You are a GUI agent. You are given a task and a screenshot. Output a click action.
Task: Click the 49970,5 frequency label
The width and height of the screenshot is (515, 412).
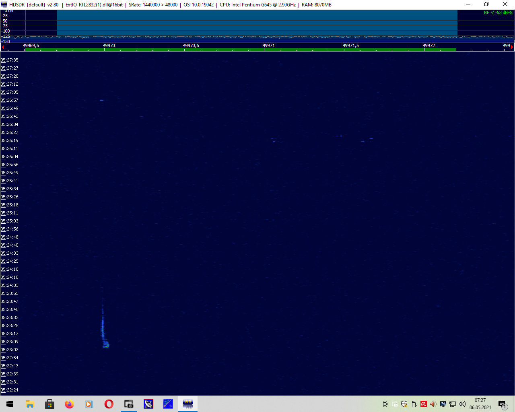tap(191, 45)
